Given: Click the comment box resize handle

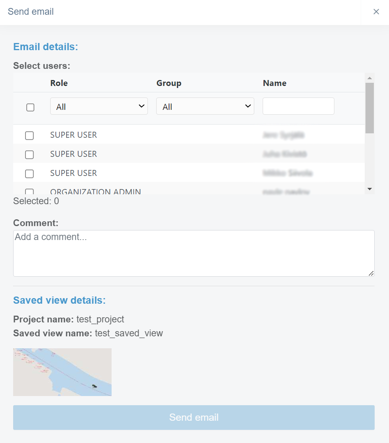Looking at the screenshot, I should pos(371,273).
